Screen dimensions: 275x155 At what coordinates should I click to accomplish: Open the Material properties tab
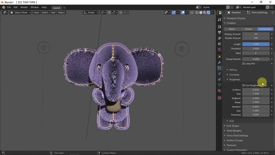tap(220, 91)
